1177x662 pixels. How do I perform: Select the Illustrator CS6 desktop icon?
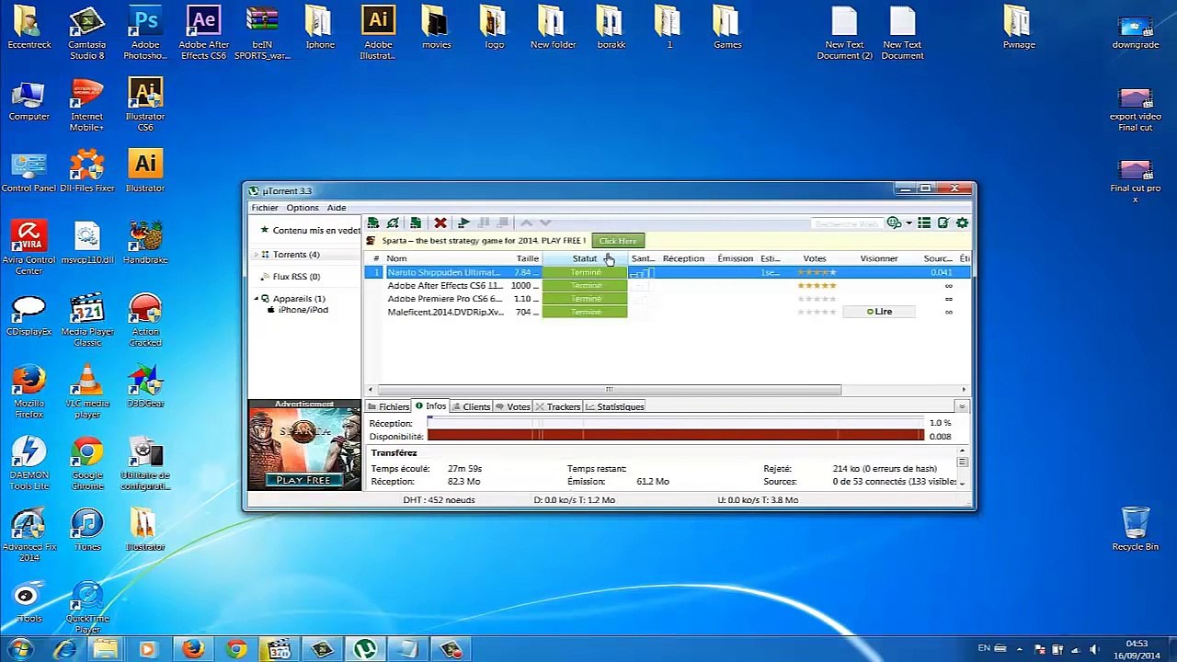(x=145, y=105)
